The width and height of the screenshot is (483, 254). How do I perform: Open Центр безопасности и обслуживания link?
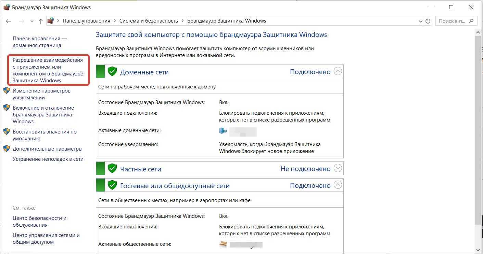pos(39,222)
